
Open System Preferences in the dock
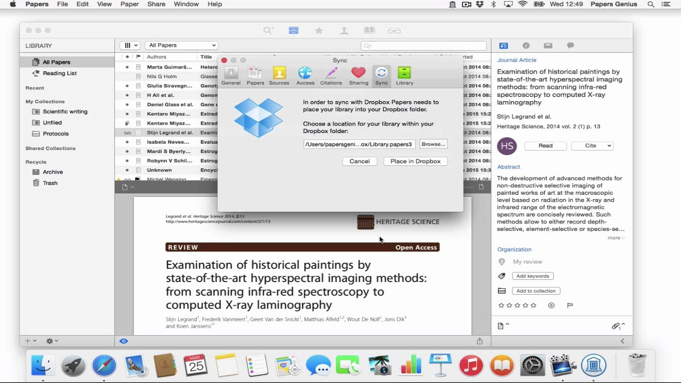click(x=533, y=366)
